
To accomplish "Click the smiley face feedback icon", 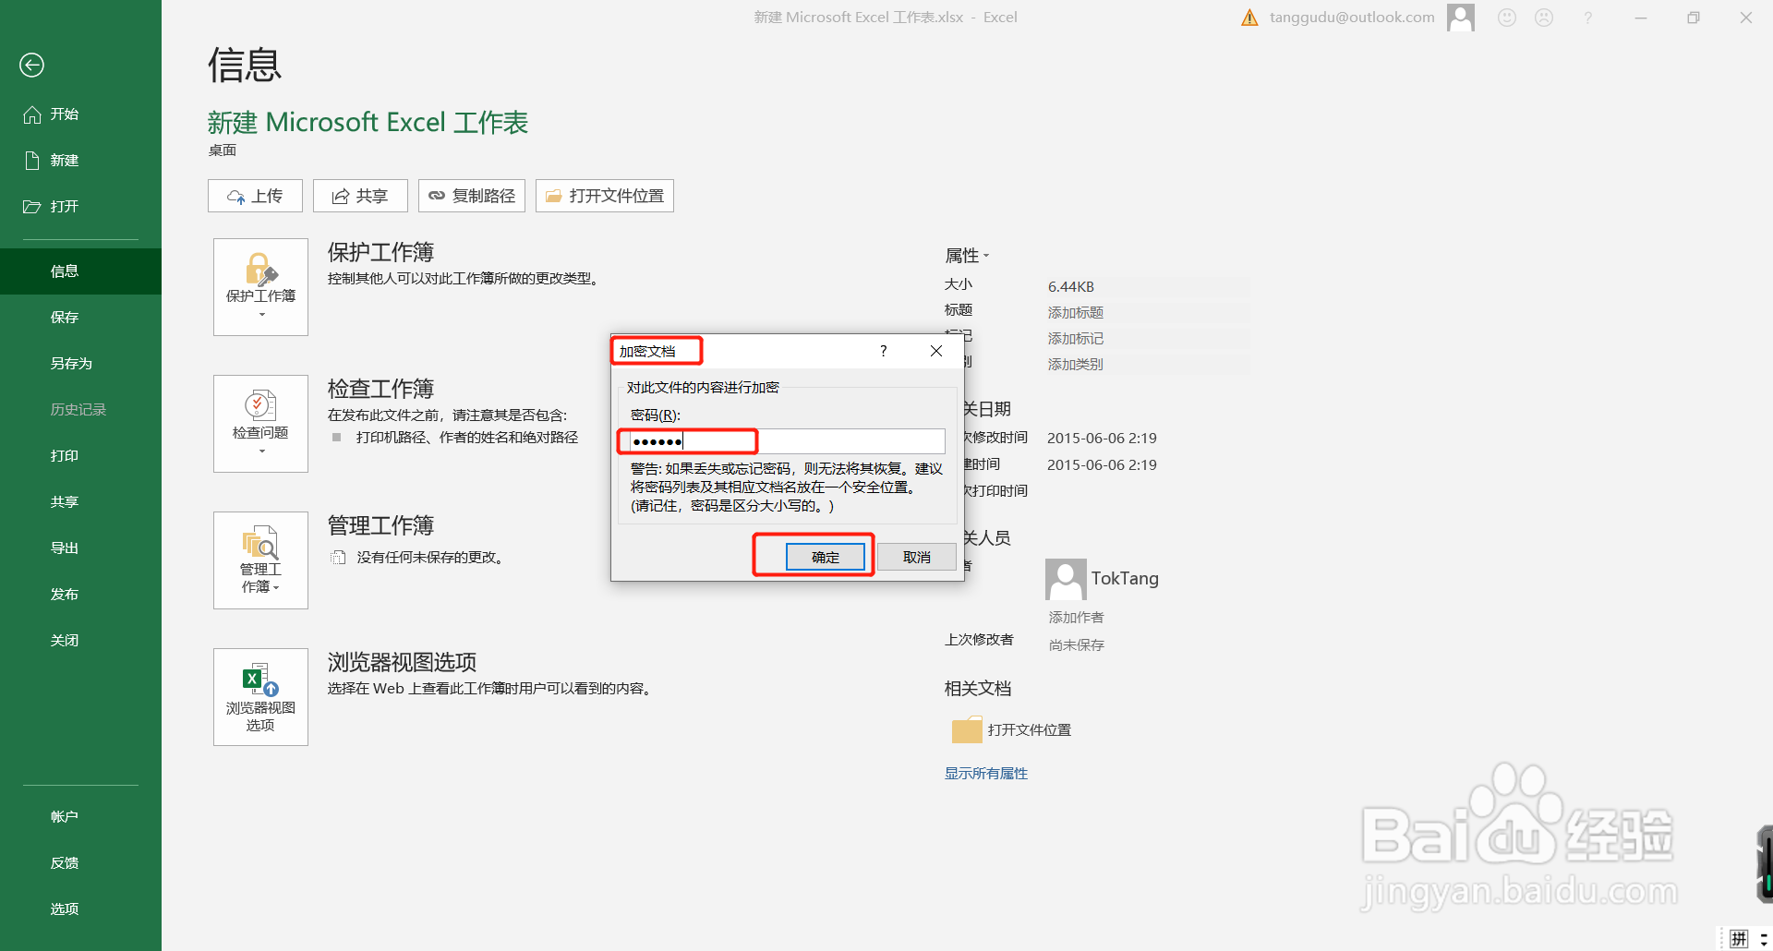I will pos(1507,18).
